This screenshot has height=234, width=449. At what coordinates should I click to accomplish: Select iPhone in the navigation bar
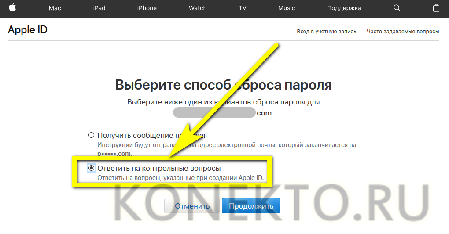pyautogui.click(x=147, y=8)
